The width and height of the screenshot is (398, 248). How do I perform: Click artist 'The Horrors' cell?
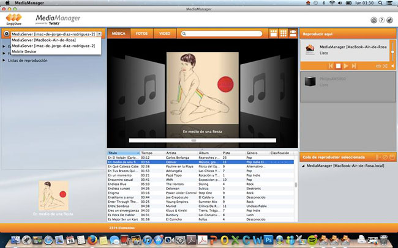pos(175,184)
